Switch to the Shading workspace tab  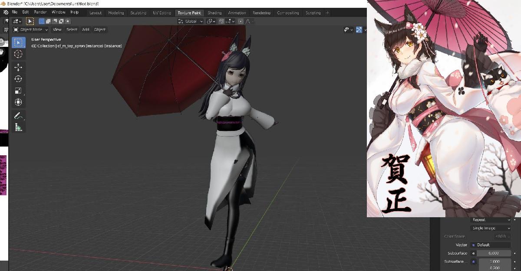pos(214,13)
